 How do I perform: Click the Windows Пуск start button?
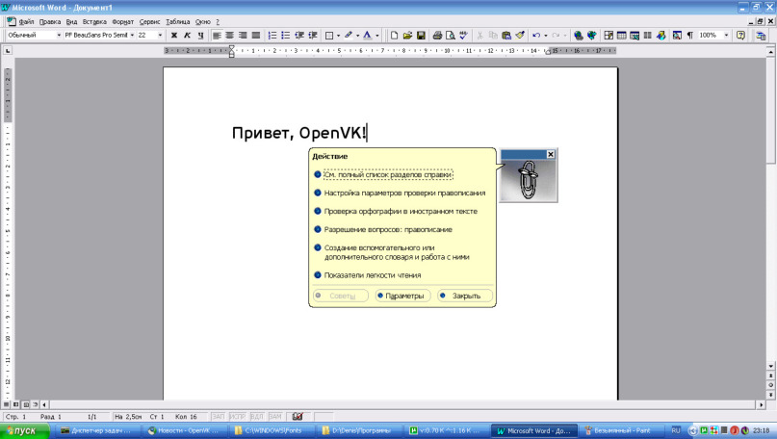click(24, 431)
